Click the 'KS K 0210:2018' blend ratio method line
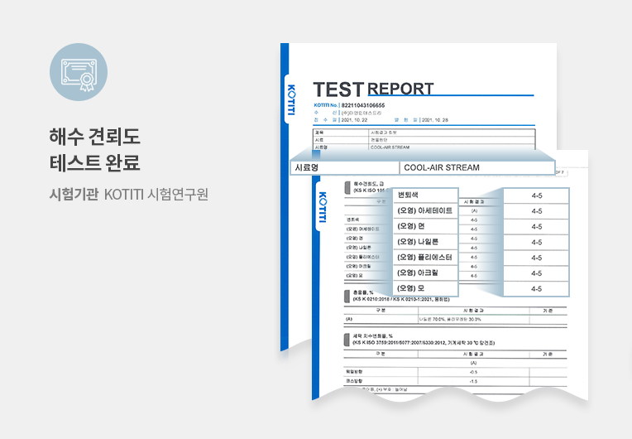This screenshot has width=632, height=439. pyautogui.click(x=401, y=299)
